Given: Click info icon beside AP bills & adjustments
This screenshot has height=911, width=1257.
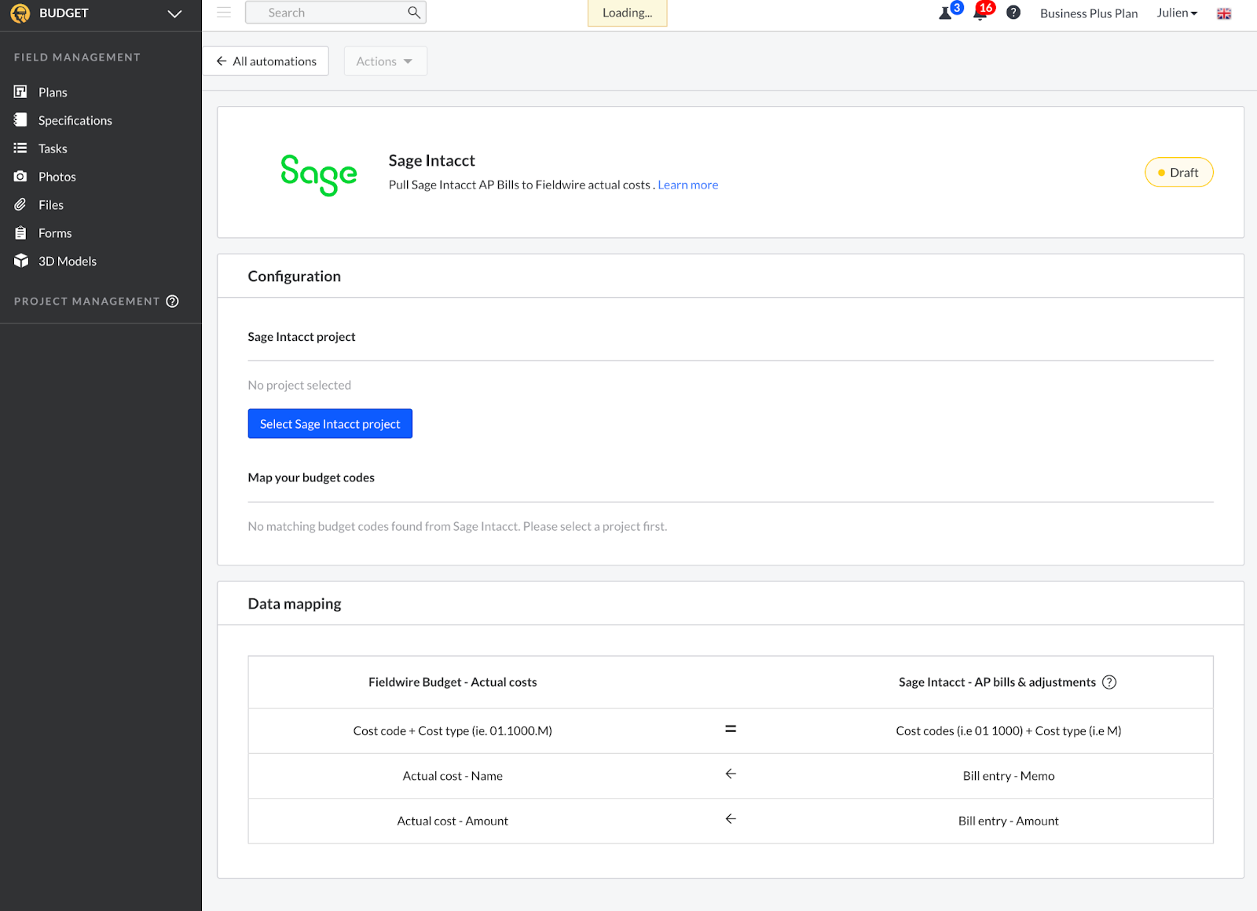Looking at the screenshot, I should 1109,682.
